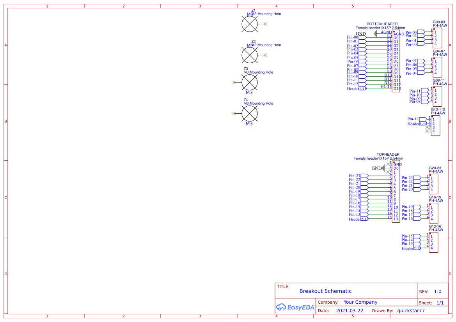Click 'Female header1X15P 2.54mm' under TOPHEADER
The image size is (456, 322).
378,158
